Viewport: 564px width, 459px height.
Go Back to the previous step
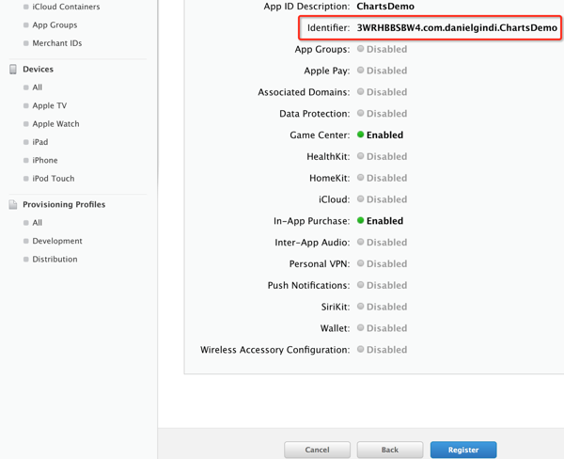(389, 450)
